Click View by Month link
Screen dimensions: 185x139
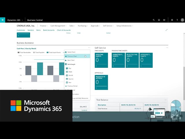coord(31,49)
